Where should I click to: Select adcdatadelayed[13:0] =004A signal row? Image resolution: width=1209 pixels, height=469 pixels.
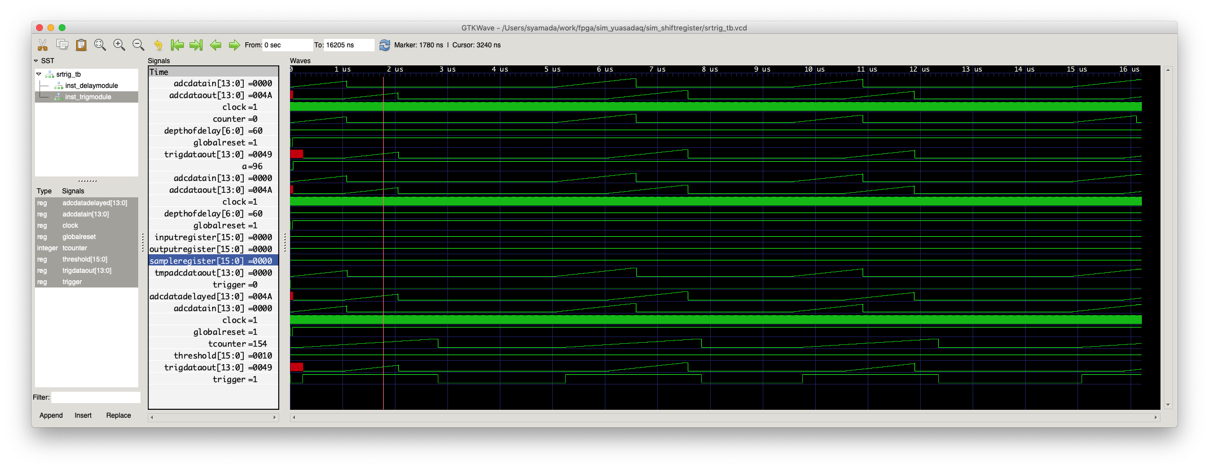[x=213, y=297]
